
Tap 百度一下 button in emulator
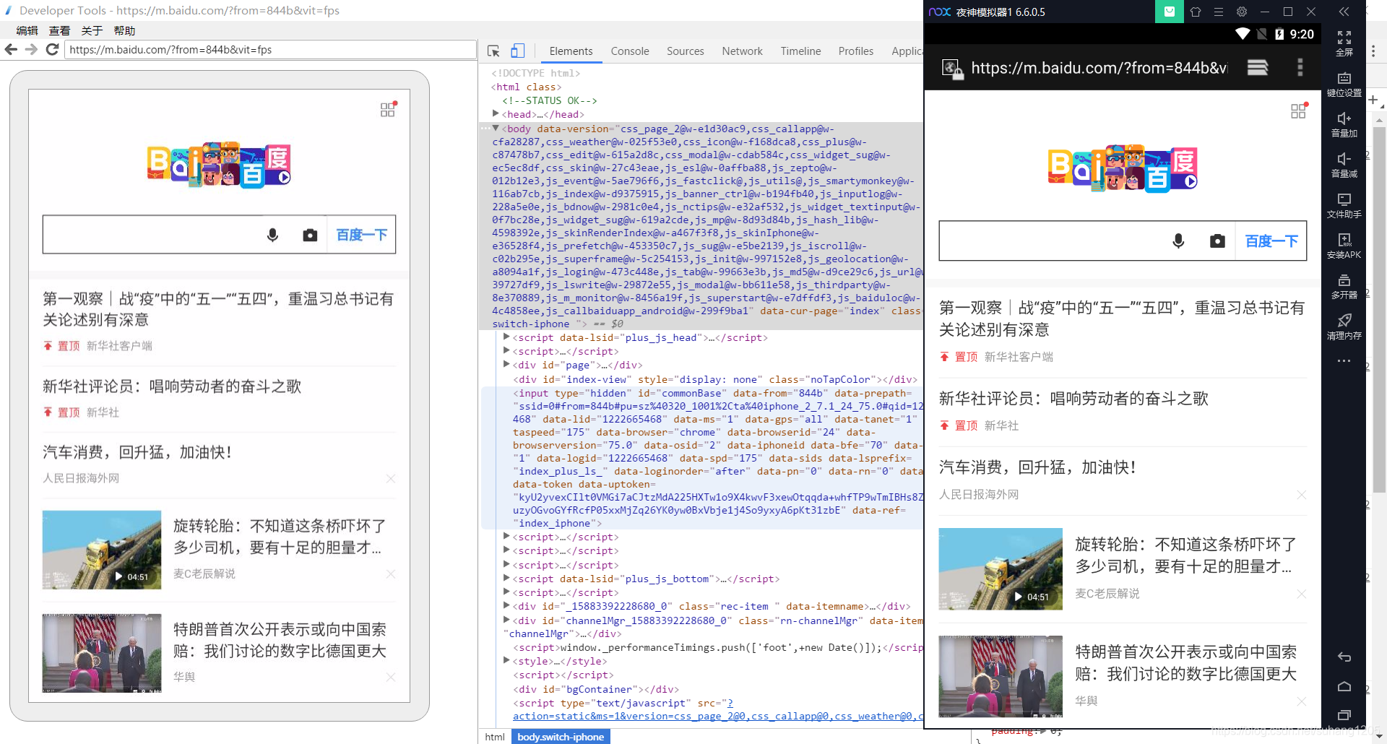pyautogui.click(x=1271, y=241)
